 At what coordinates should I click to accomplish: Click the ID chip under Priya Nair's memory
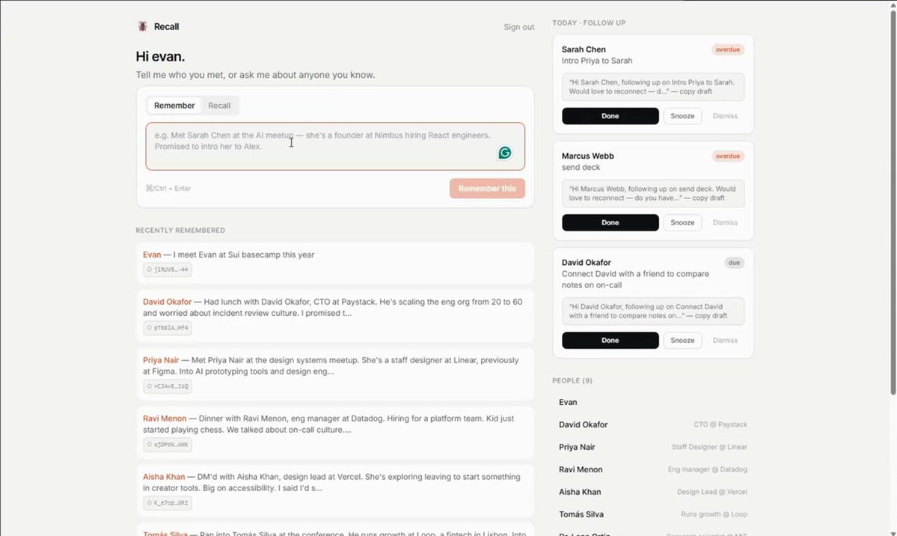click(x=168, y=386)
